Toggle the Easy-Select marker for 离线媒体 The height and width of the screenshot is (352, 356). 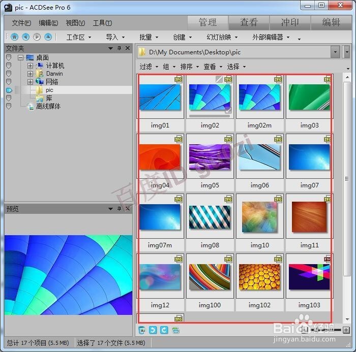[9, 106]
